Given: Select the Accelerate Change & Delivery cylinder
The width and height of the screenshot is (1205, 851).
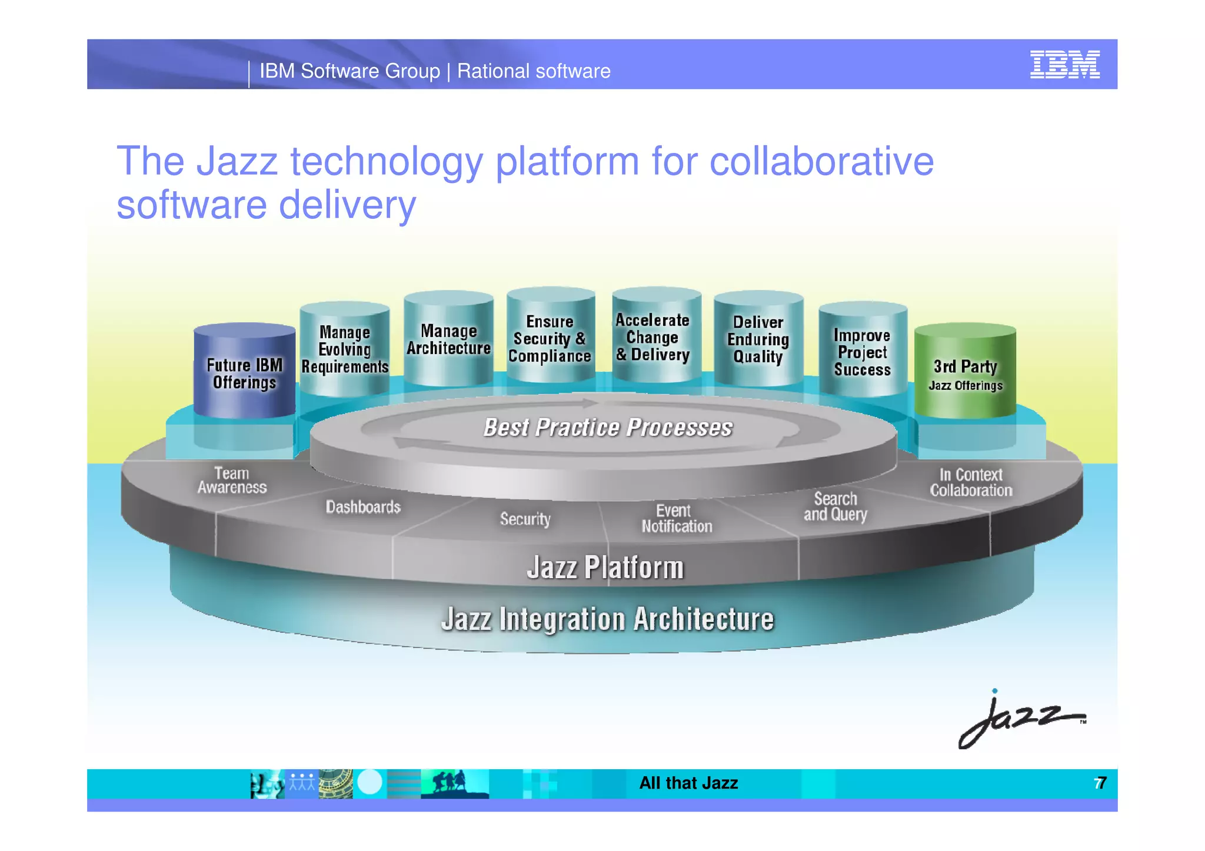Looking at the screenshot, I should (x=656, y=336).
